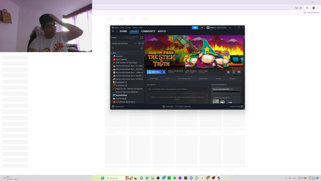Go back with Steam's back arrow
The height and width of the screenshot is (181, 321).
(x=113, y=31)
